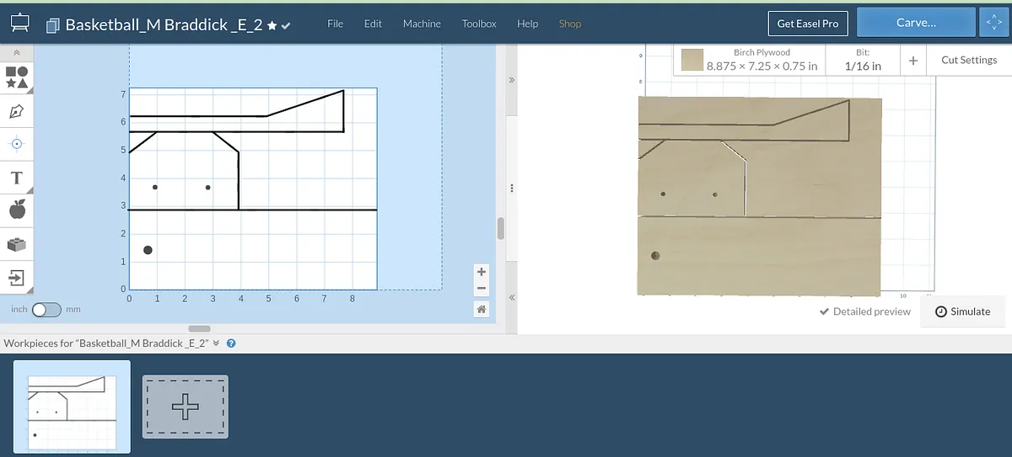Viewport: 1012px width, 457px height.
Task: Select the Pen drawing tool
Action: (x=17, y=111)
